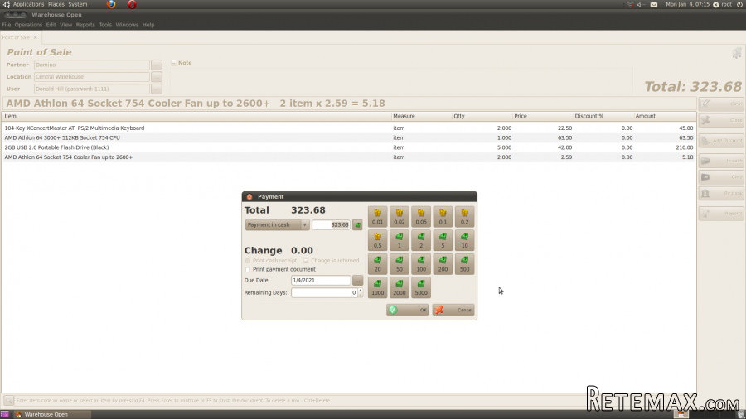Open the Windows menu
The width and height of the screenshot is (746, 419).
[127, 25]
